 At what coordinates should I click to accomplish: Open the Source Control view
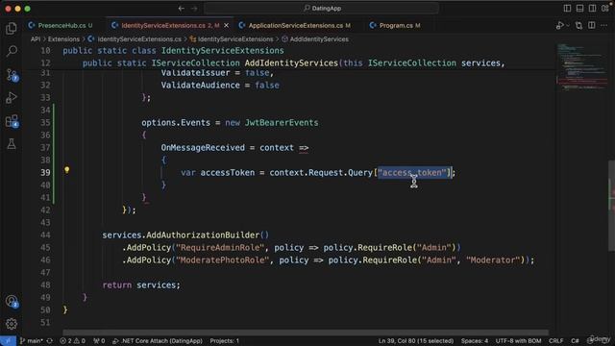point(12,75)
